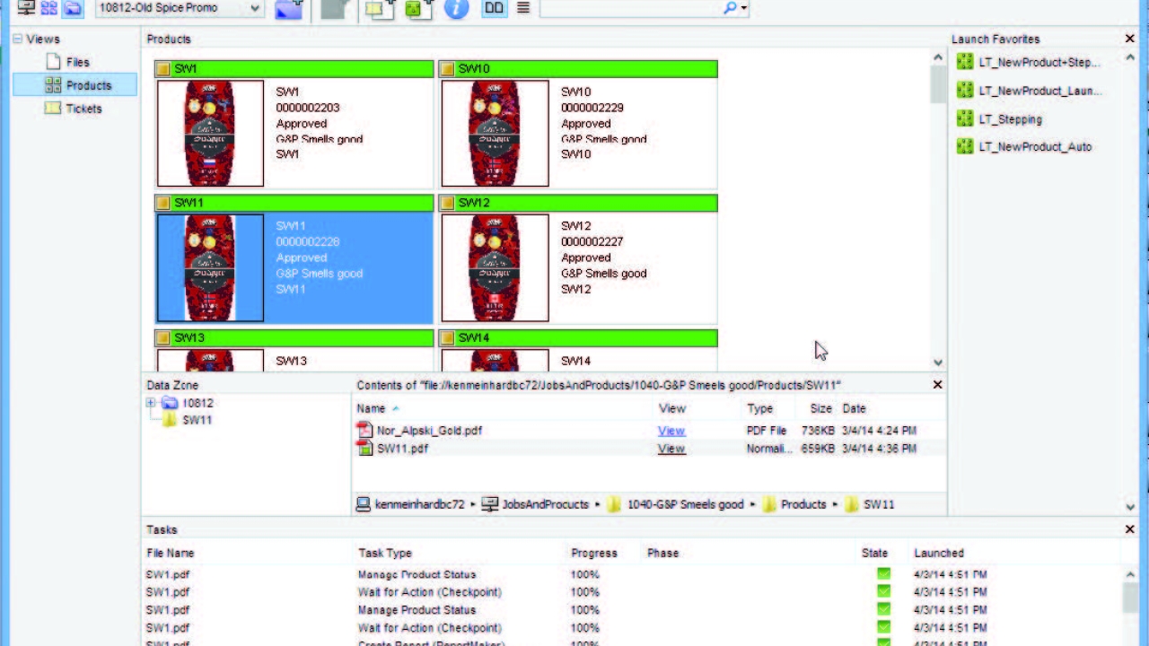The height and width of the screenshot is (646, 1149).
Task: Click the PDF icon of Nor_Alpski_Gold.pdf
Action: (364, 430)
